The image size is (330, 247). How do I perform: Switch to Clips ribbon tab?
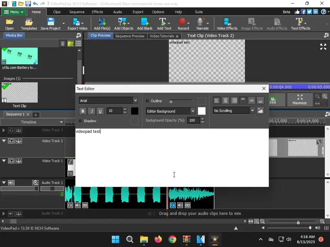(57, 12)
